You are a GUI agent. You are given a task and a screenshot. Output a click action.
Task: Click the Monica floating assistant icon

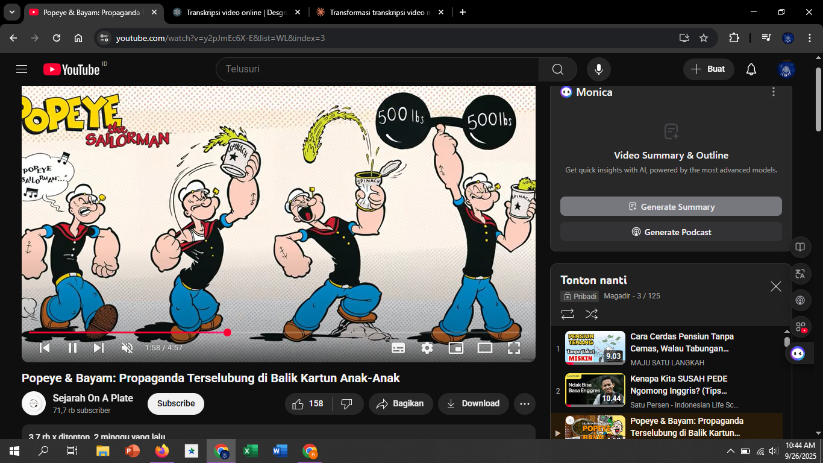click(x=798, y=354)
